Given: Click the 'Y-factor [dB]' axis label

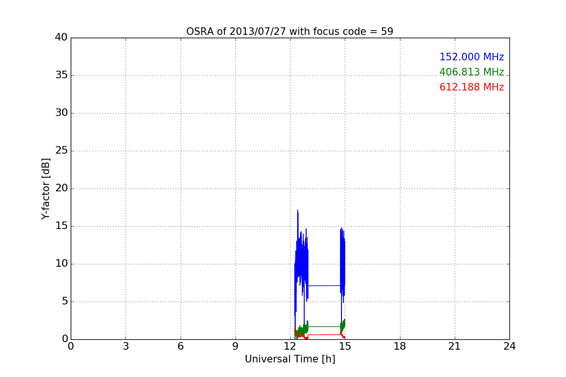Looking at the screenshot, I should tap(46, 188).
